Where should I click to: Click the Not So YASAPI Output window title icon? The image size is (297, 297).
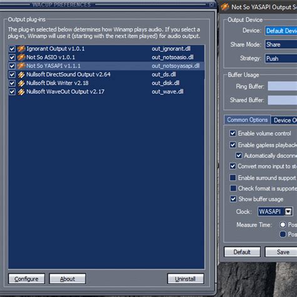[x=225, y=7]
